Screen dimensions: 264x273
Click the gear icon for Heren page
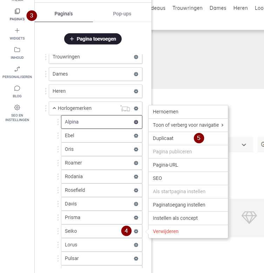136,91
